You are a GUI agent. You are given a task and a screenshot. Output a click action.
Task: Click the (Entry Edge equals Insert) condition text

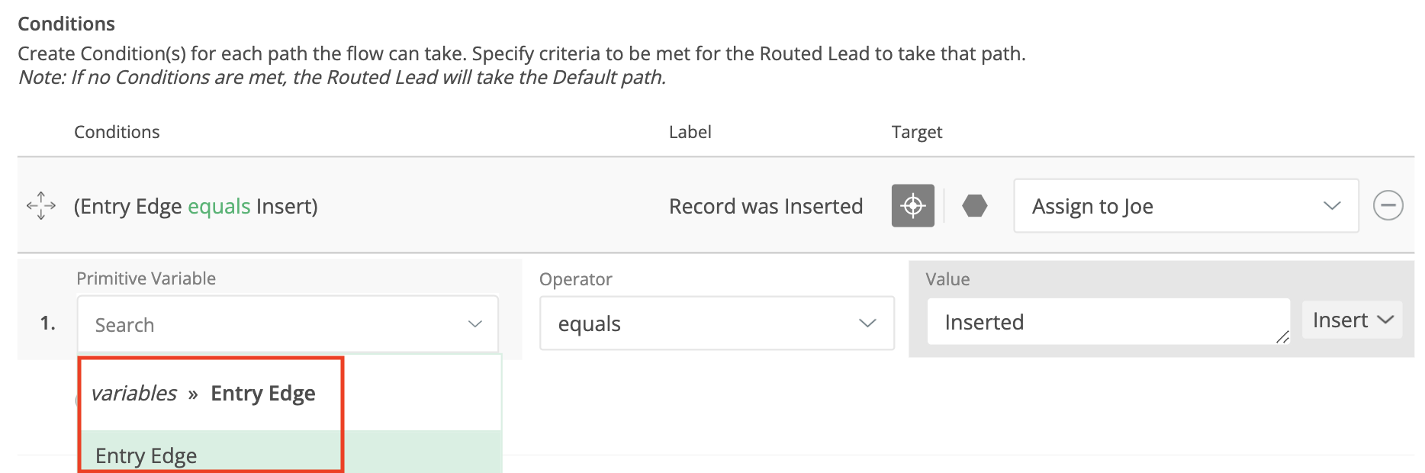click(x=195, y=207)
